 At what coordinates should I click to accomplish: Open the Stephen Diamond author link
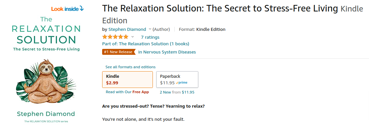[127, 29]
